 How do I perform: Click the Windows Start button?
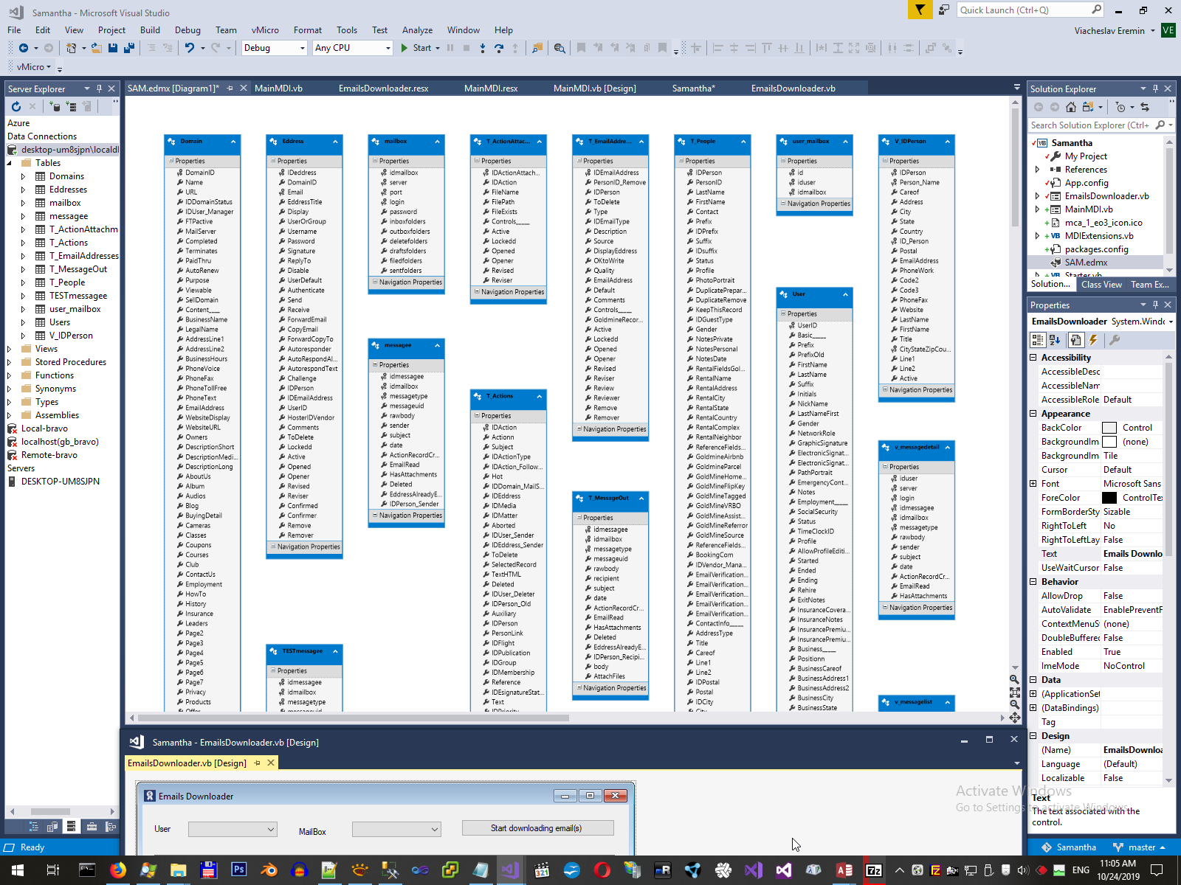pyautogui.click(x=18, y=870)
